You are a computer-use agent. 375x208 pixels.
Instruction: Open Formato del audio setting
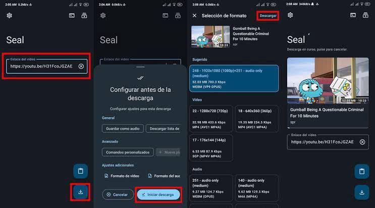[164, 176]
